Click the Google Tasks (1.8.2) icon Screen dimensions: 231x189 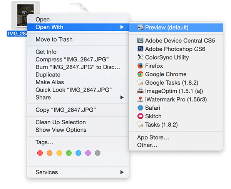(140, 82)
